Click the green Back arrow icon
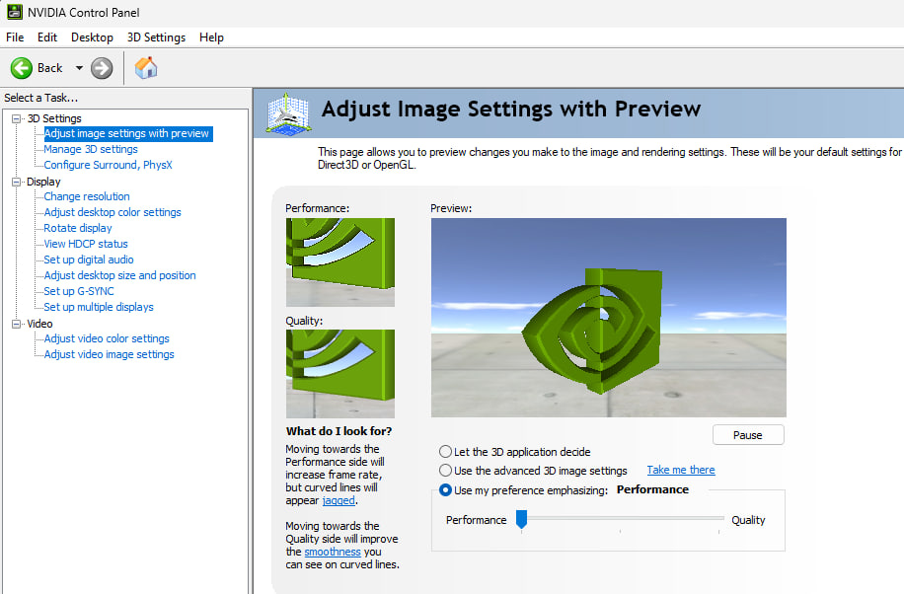Viewport: 904px width, 594px height. tap(22, 68)
